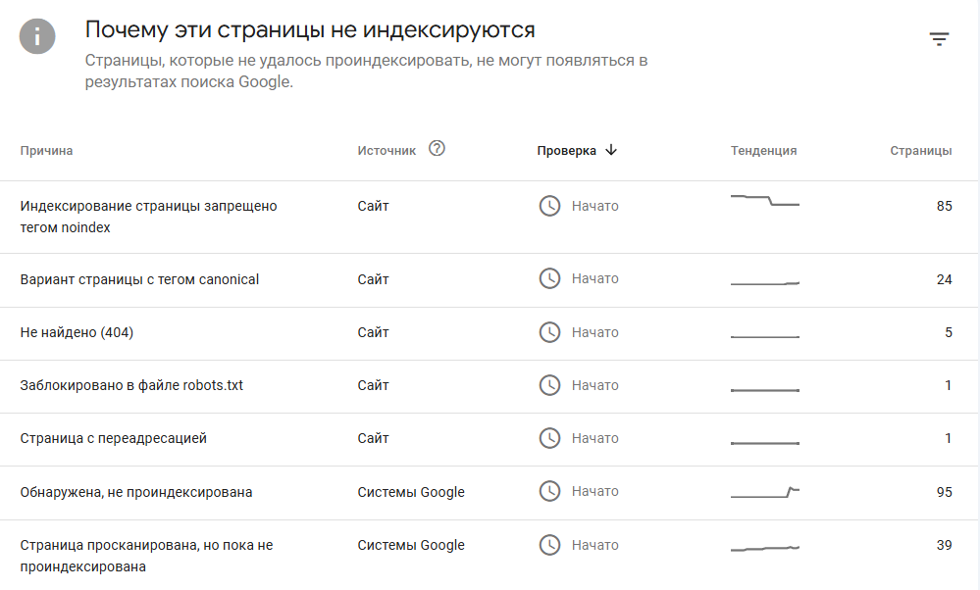Click the Тенденция column header
This screenshot has height=590, width=980.
[x=763, y=151]
